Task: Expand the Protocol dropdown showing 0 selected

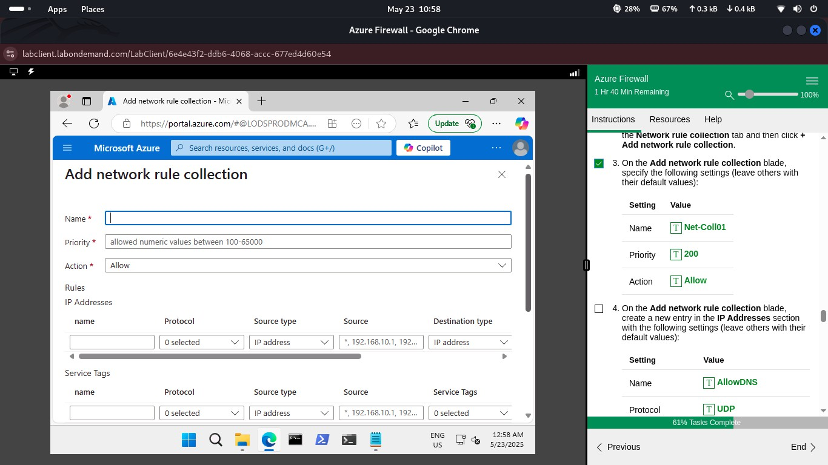Action: (x=201, y=342)
